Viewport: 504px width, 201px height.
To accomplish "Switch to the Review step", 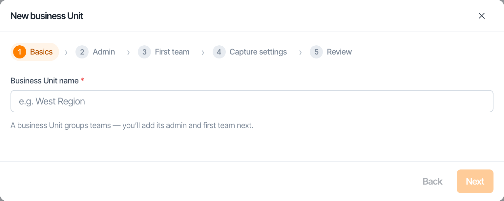I will tap(339, 52).
